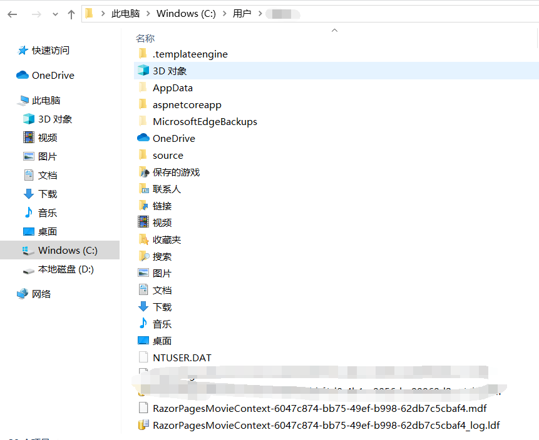539x440 pixels.
Task: Click the 收藏夹 favorites star folder icon
Action: pos(144,239)
